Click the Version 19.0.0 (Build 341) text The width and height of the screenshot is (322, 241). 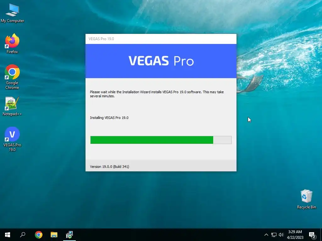tap(109, 167)
